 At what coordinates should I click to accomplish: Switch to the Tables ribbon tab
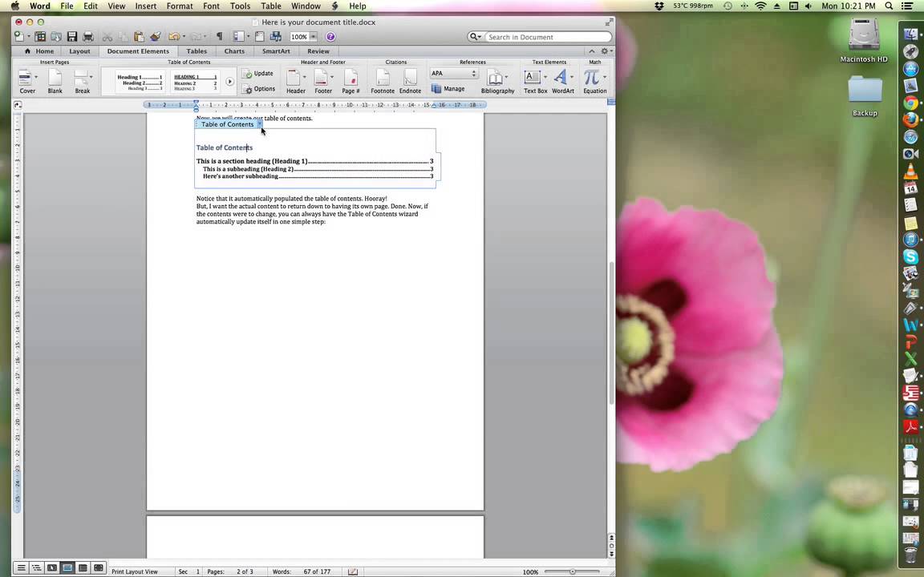point(197,51)
